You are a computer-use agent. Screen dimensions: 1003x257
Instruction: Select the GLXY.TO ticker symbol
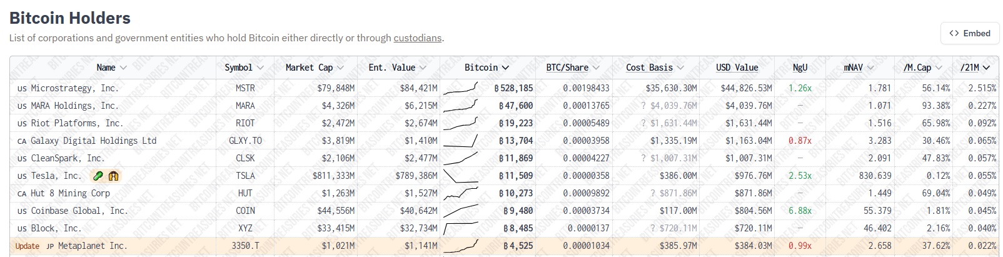pos(245,141)
